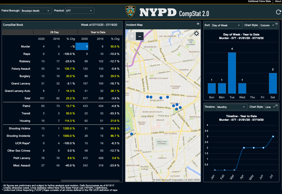The width and height of the screenshot is (282, 194).
Task: Click the Total row label
Action: click(x=27, y=98)
